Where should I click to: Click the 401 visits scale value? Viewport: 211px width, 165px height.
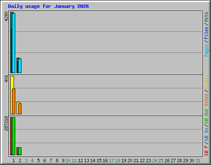click(6, 79)
